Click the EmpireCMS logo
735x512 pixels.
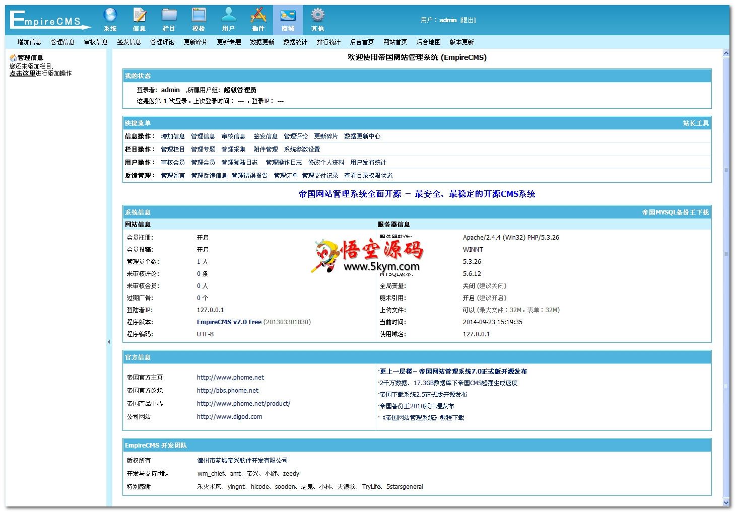(50, 20)
